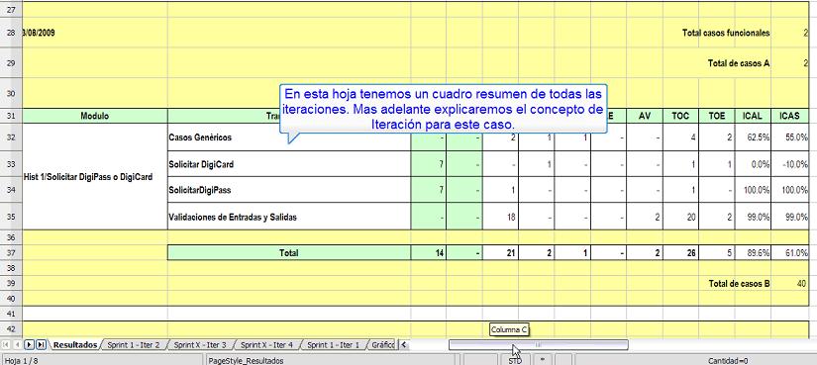Select the 55.0% ICAS cell
This screenshot has width=817, height=365.
click(x=789, y=137)
